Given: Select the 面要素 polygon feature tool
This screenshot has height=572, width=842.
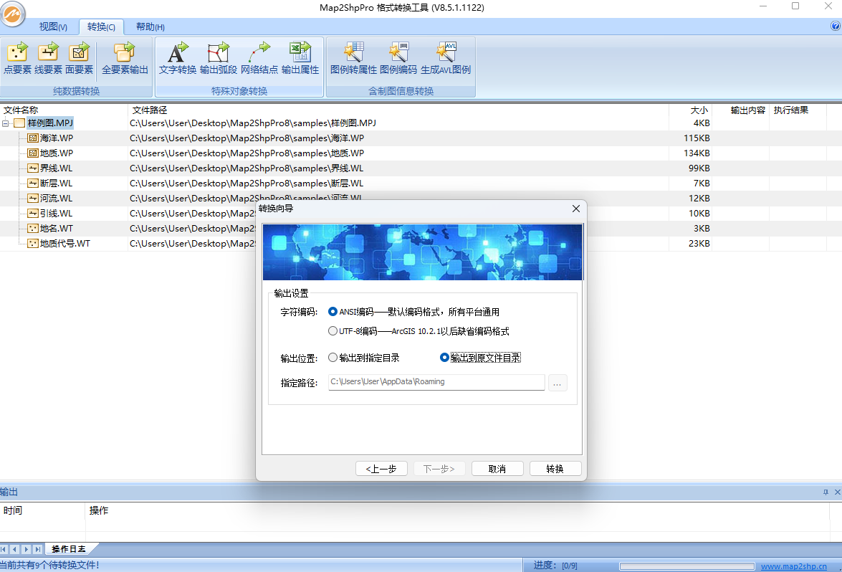Looking at the screenshot, I should pyautogui.click(x=79, y=59).
